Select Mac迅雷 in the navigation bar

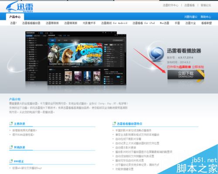[x=164, y=23]
